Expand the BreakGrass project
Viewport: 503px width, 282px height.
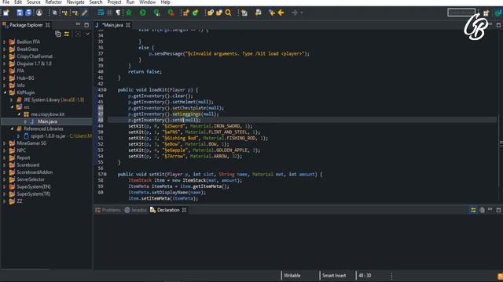click(x=4, y=49)
